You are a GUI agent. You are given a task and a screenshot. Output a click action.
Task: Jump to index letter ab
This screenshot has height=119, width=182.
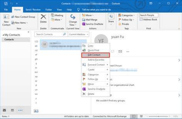click(x=36, y=46)
